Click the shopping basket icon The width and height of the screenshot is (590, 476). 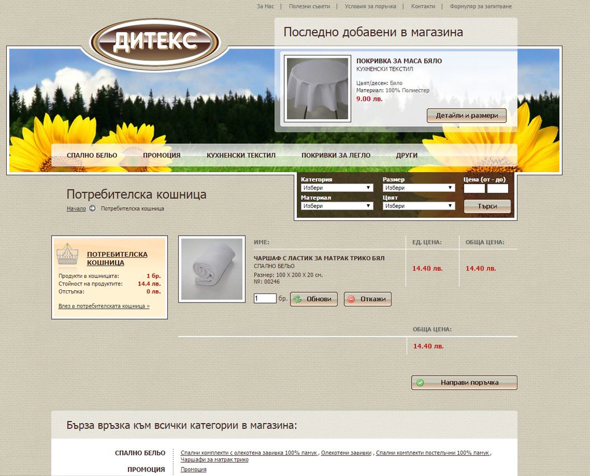(67, 255)
